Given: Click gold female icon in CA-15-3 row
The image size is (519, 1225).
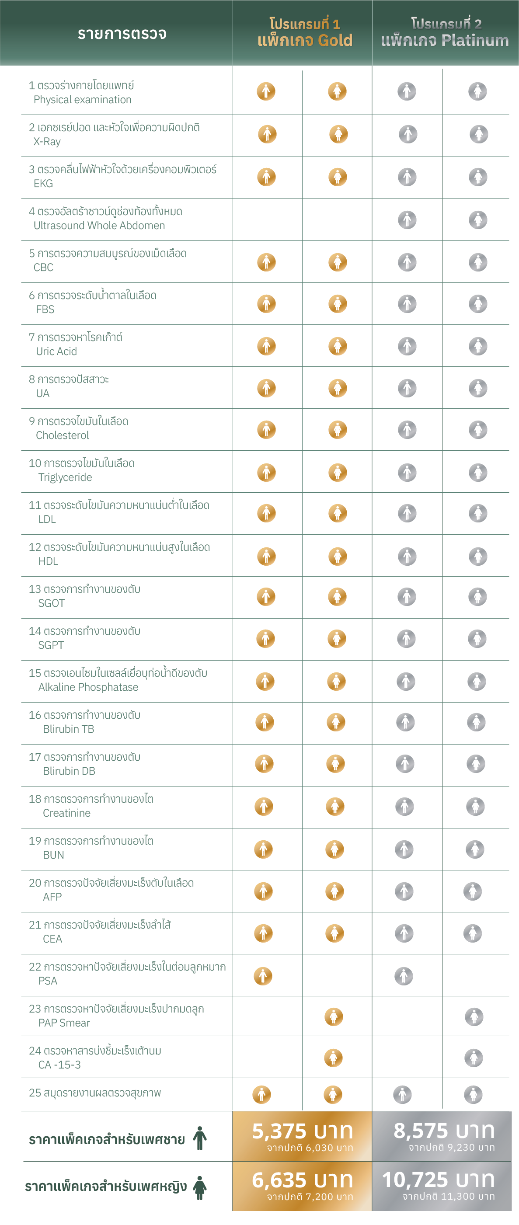Looking at the screenshot, I should 334,1058.
